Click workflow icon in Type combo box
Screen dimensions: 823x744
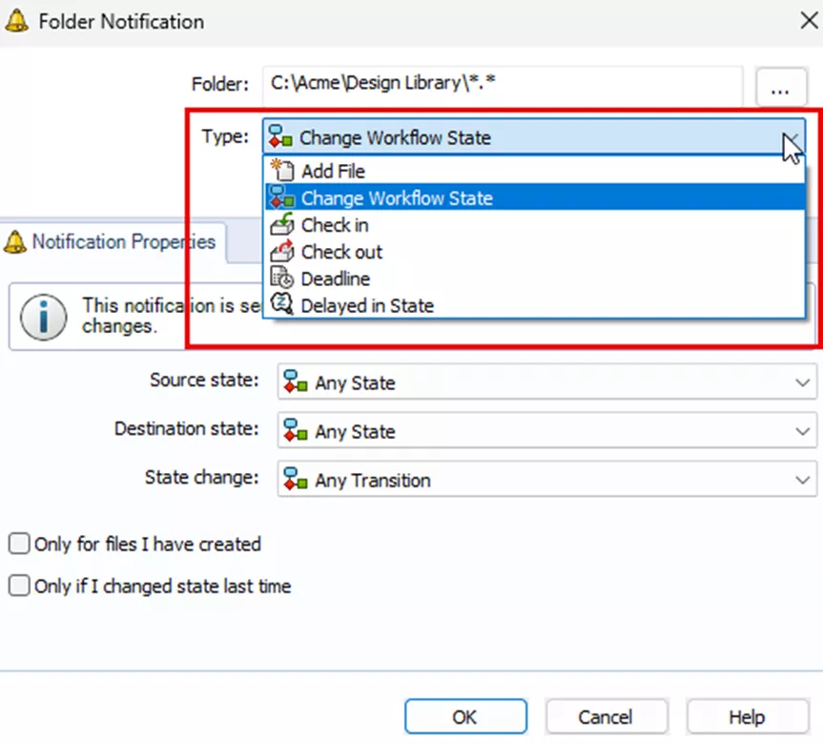[280, 137]
